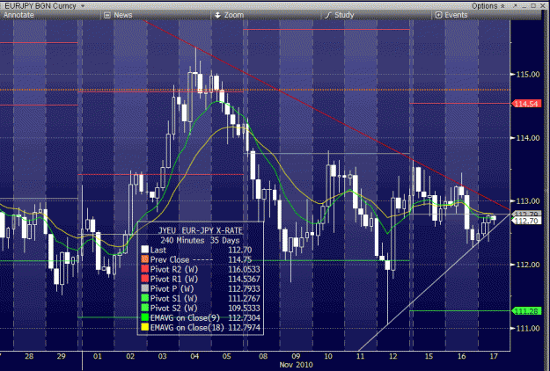Screen dimensions: 550x371
Task: Click the green Pivot S2 (W) swatch
Action: 145,308
